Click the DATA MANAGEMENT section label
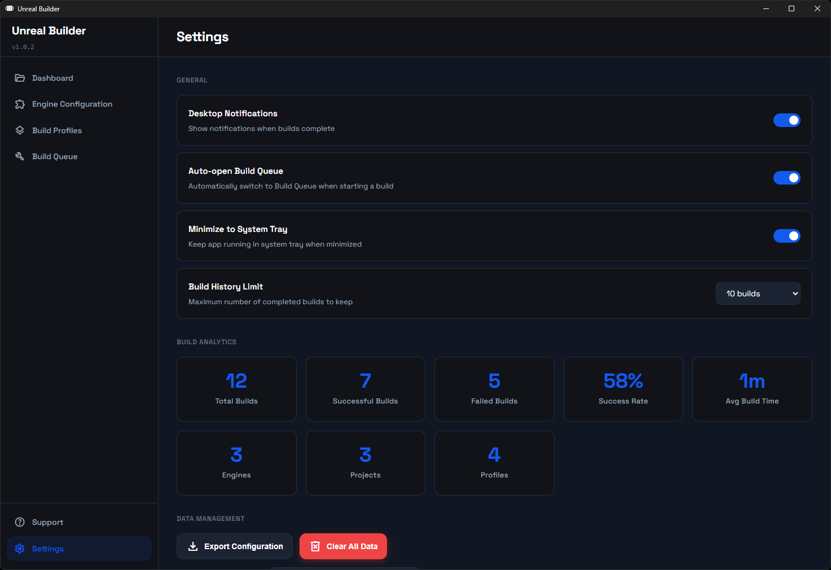Image resolution: width=831 pixels, height=570 pixels. pyautogui.click(x=210, y=519)
